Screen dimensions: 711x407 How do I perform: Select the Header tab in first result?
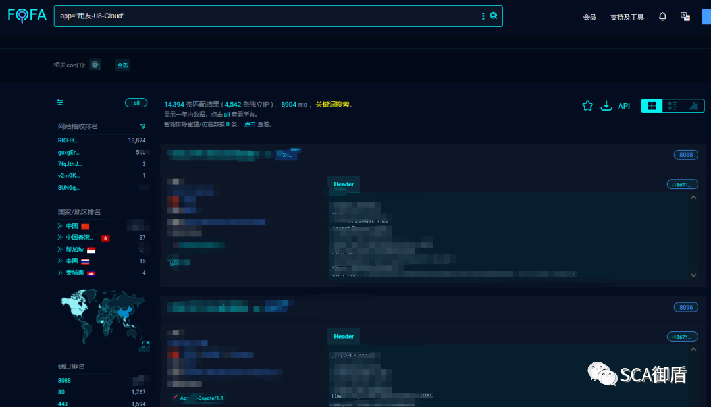(344, 184)
